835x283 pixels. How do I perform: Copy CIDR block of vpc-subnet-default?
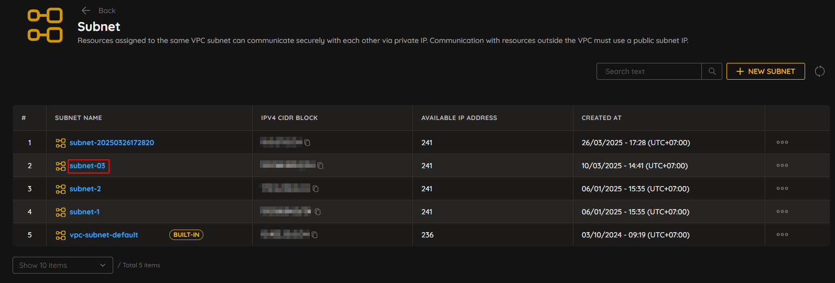pos(315,235)
